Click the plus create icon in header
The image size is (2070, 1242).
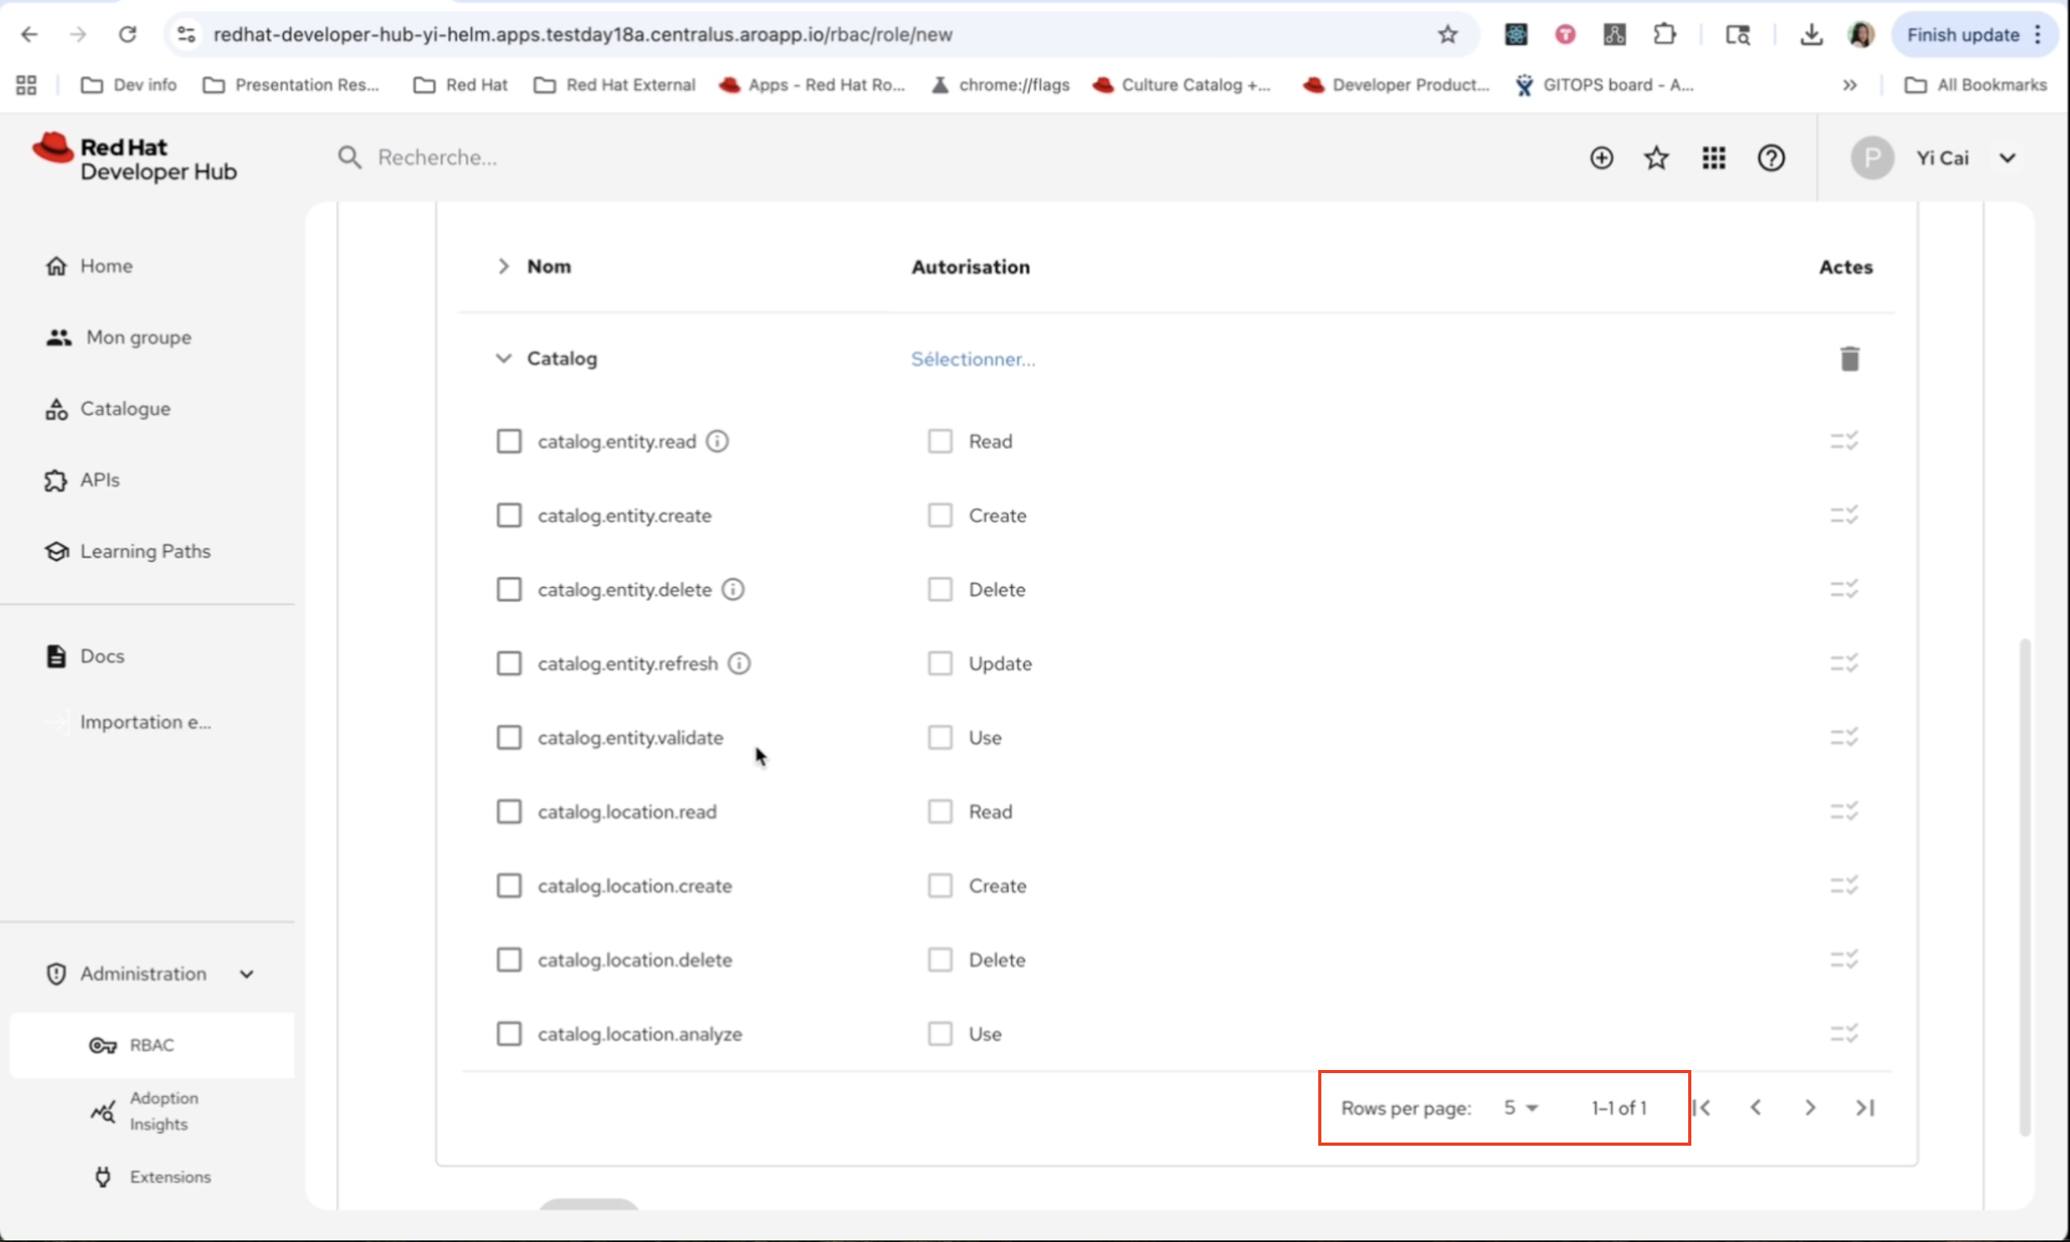1601,158
